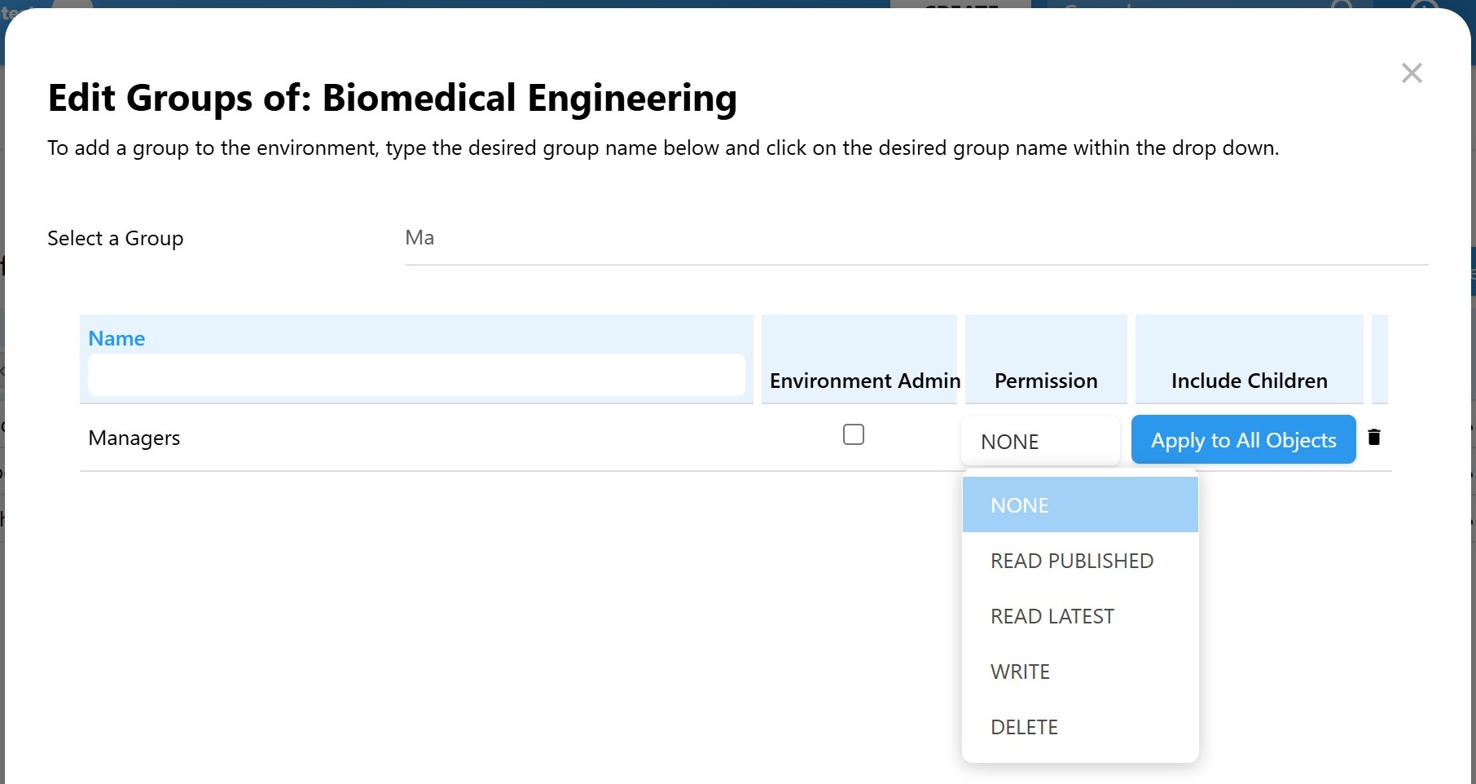Click the instruction text about adding groups
Image resolution: width=1476 pixels, height=784 pixels.
[662, 148]
